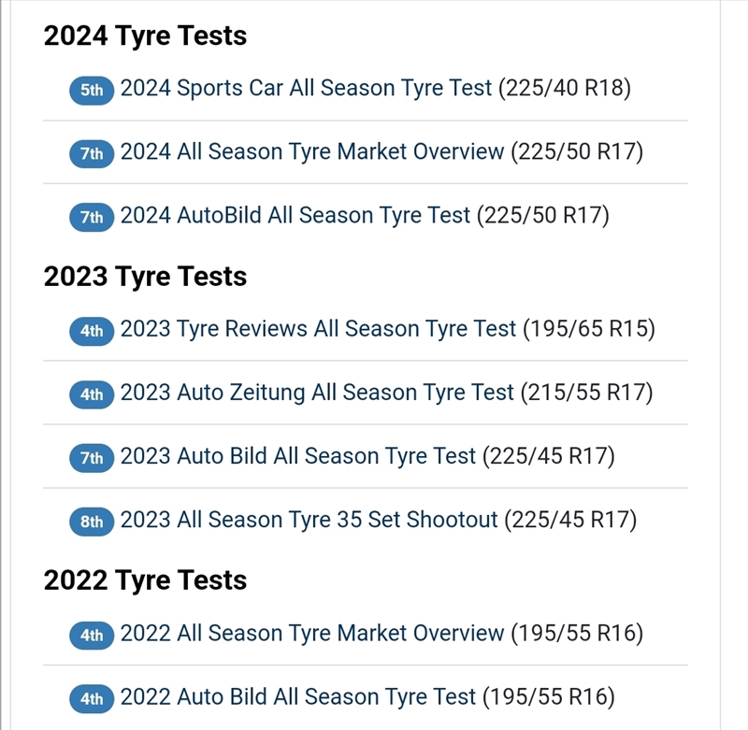The height and width of the screenshot is (730, 748).
Task: Click 7th badge beside 2024 AutoBild test
Action: [92, 218]
